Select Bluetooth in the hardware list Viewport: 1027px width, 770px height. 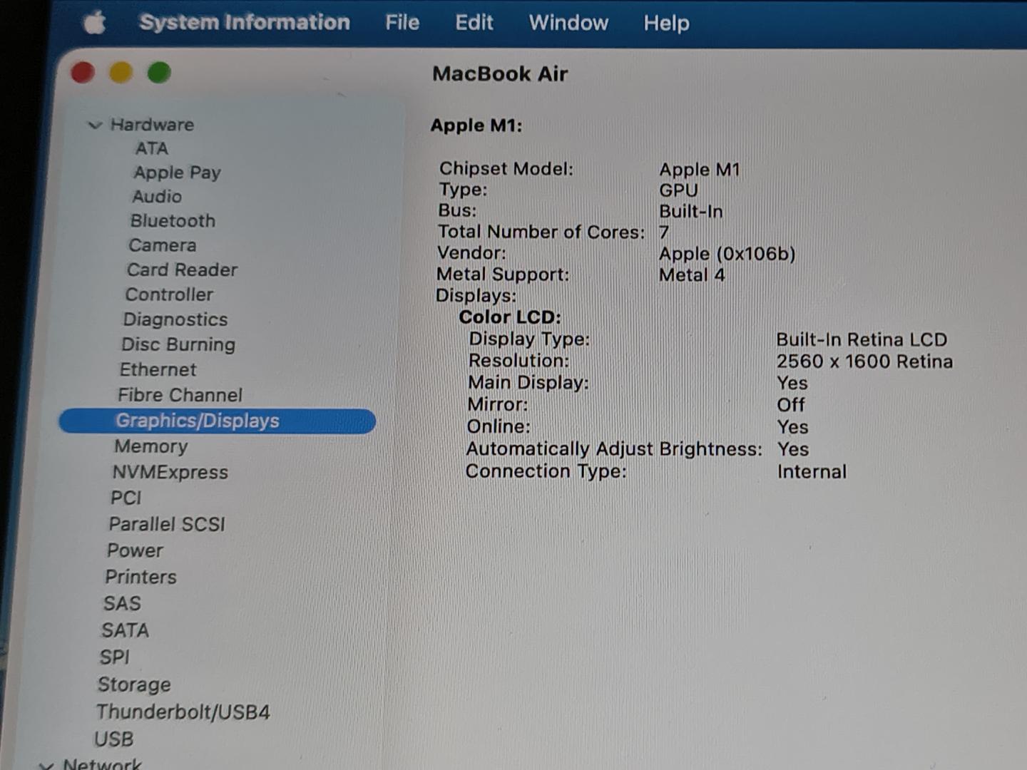point(173,221)
